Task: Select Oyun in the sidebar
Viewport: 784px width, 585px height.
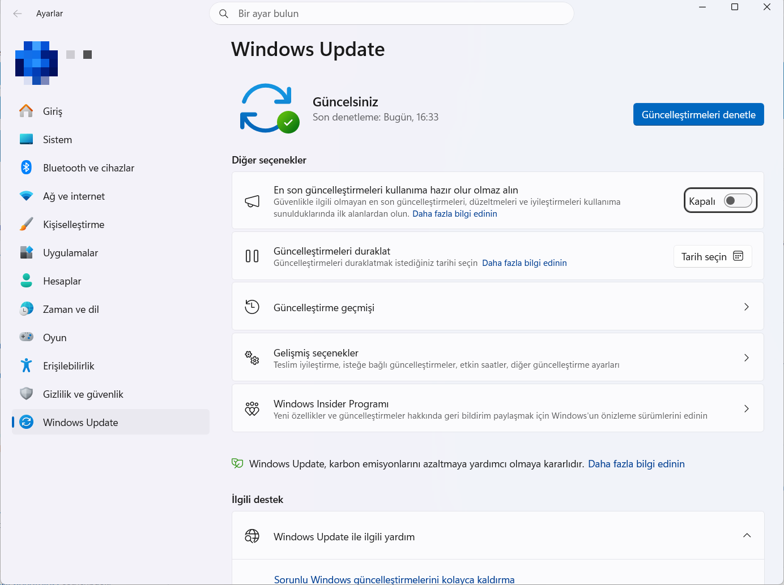Action: coord(110,337)
